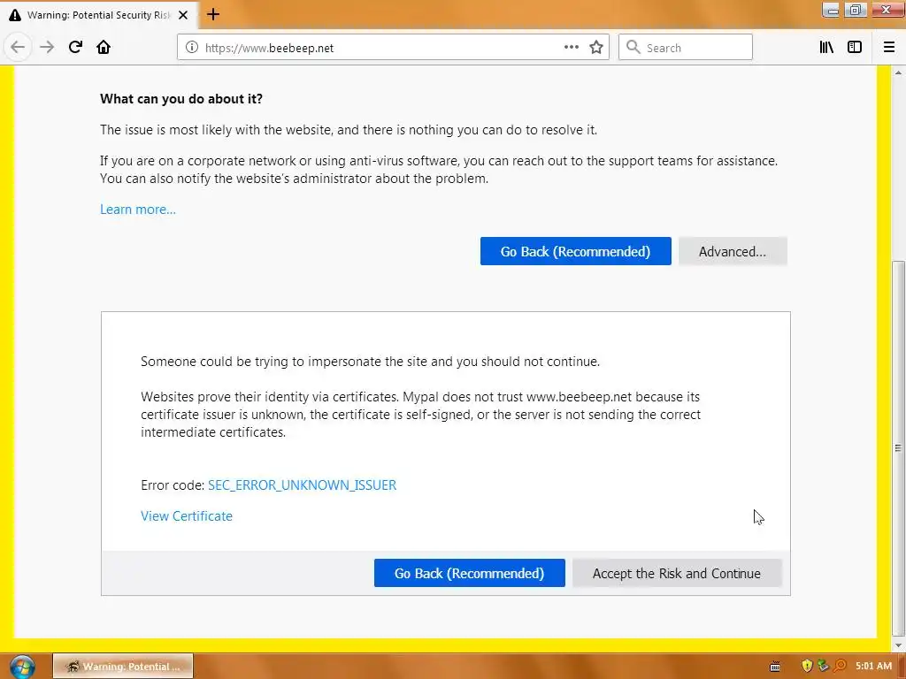The width and height of the screenshot is (906, 679).
Task: Minimize the browser window
Action: point(831,10)
